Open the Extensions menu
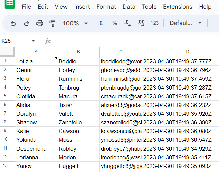219x172 pixels. coord(178,7)
